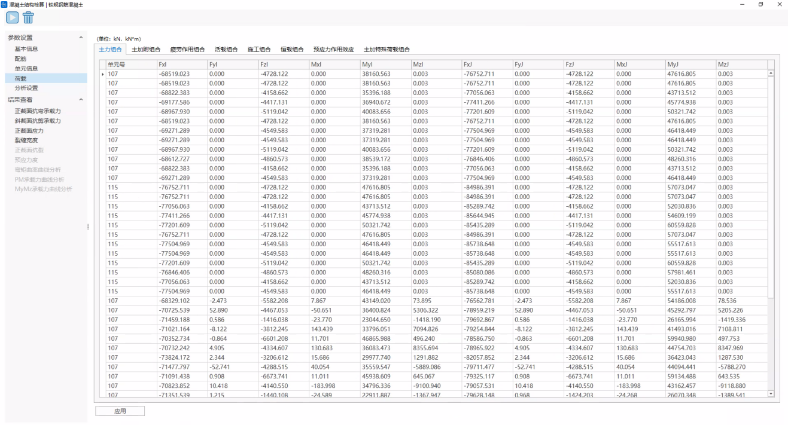Click cell 78.536 in the MzJ column
Image resolution: width=788 pixels, height=425 pixels.
tap(741, 301)
